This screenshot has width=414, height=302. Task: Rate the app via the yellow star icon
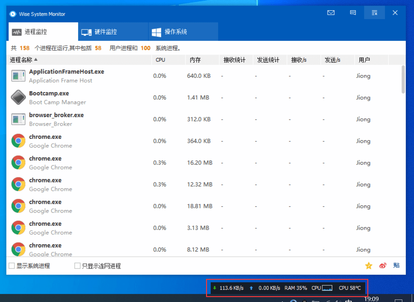369,266
